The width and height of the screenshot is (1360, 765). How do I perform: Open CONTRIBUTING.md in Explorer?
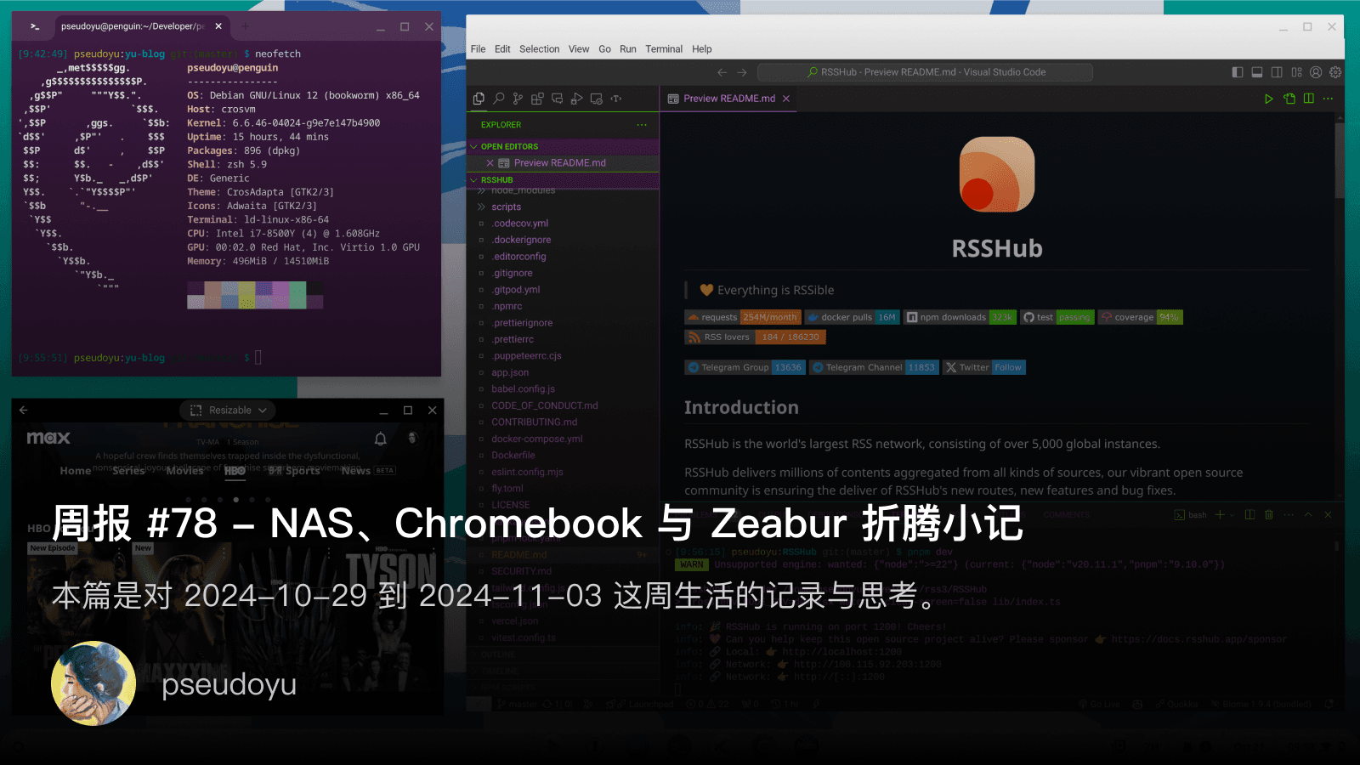535,422
